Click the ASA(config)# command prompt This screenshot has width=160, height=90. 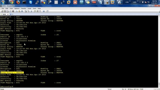point(7,86)
